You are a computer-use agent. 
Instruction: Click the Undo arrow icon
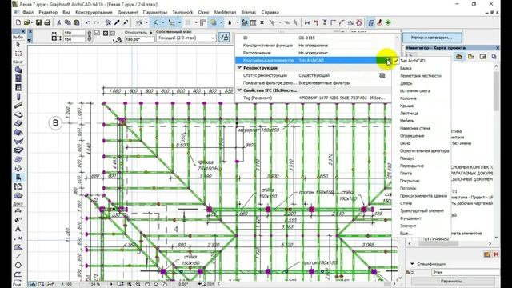(88, 22)
